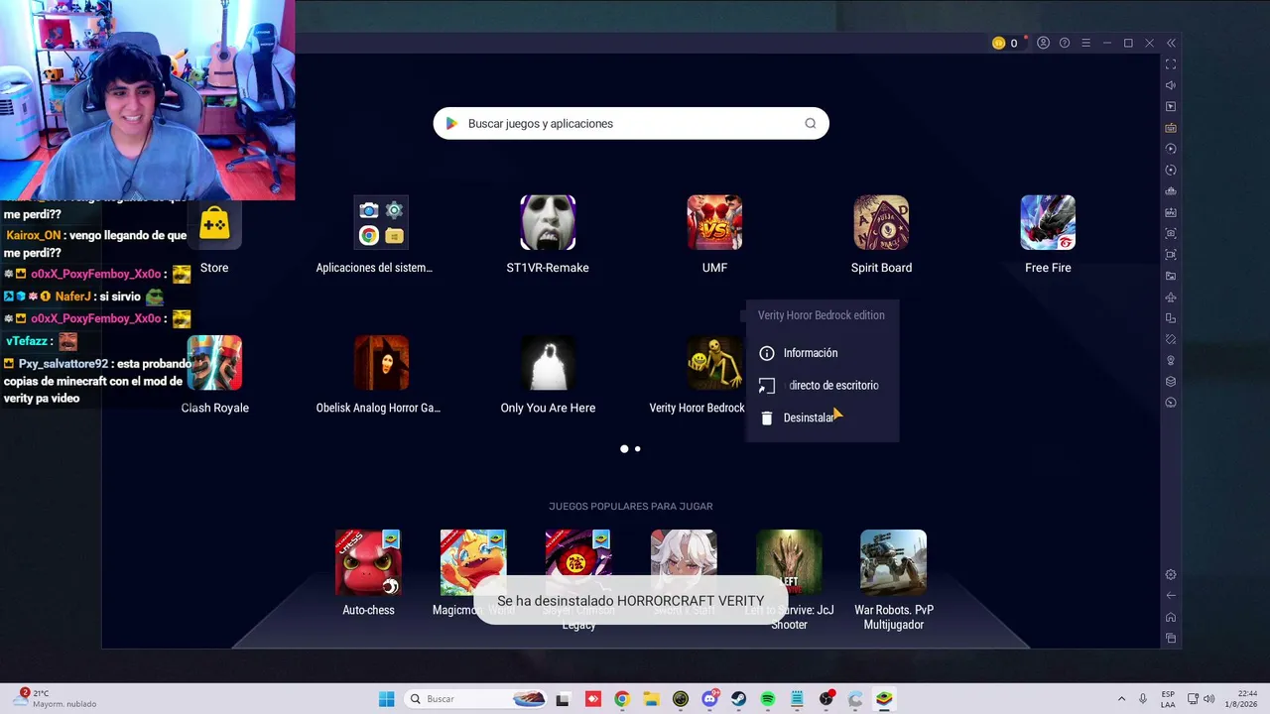This screenshot has width=1270, height=714.
Task: Choose the desktop shortcut option in context menu
Action: (x=822, y=386)
